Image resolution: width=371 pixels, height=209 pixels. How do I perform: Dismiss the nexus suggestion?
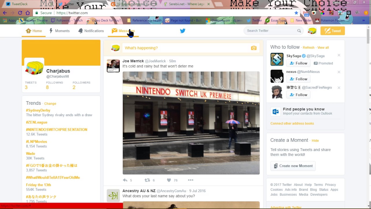pos(339,72)
